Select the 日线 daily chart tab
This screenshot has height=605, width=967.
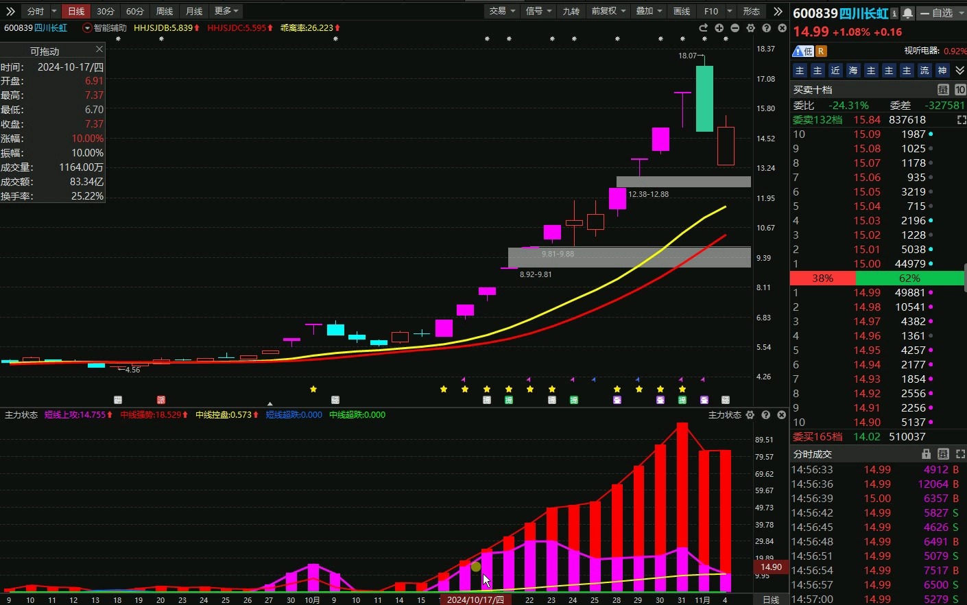(76, 11)
